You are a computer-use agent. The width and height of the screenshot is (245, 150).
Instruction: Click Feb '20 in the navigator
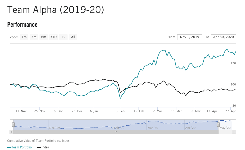119,128
